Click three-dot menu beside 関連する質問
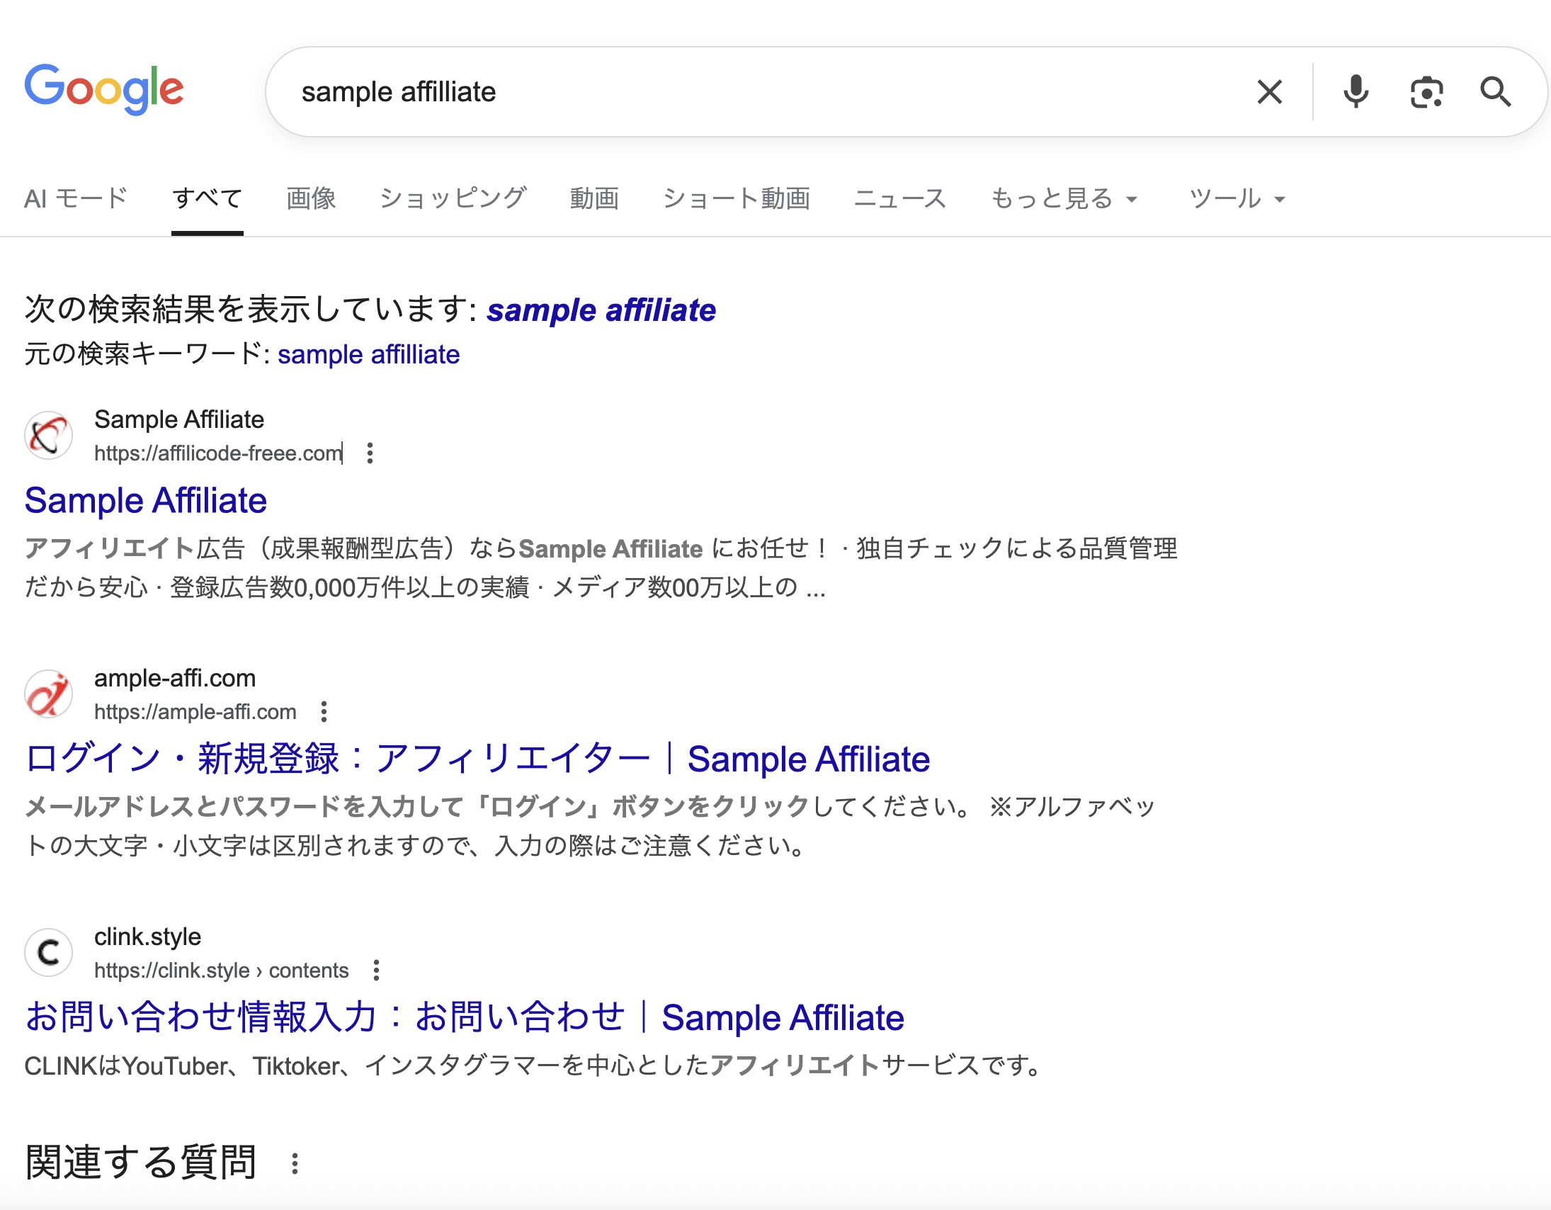This screenshot has width=1551, height=1210. tap(295, 1164)
